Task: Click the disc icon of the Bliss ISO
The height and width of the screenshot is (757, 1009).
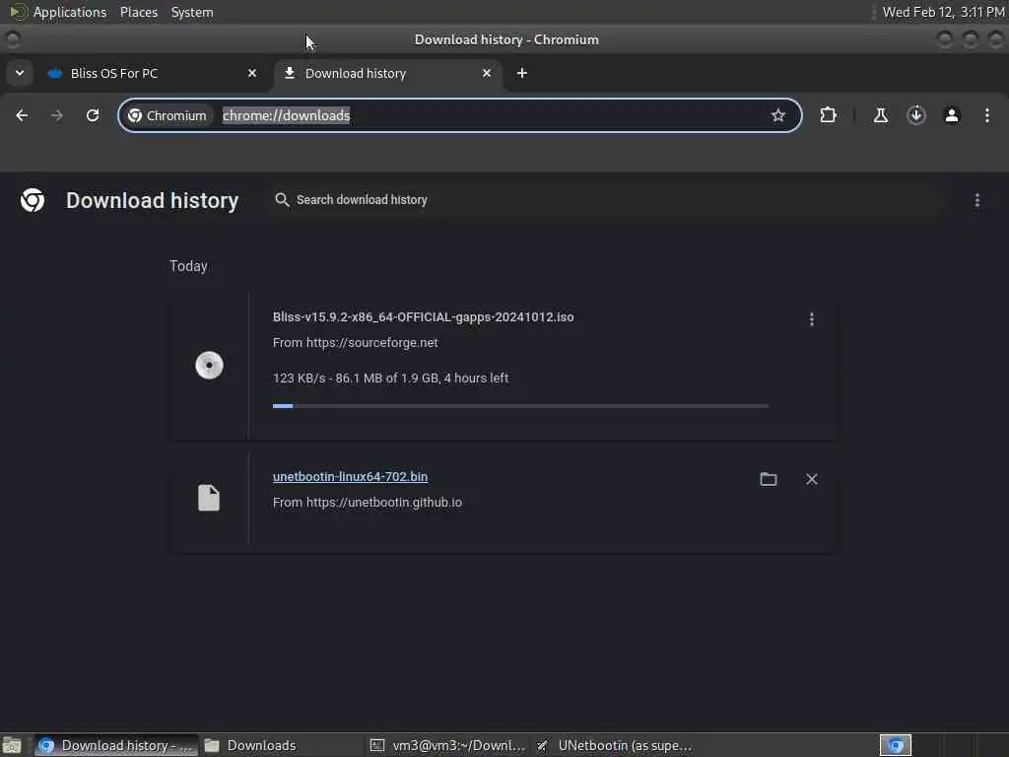Action: [x=209, y=365]
